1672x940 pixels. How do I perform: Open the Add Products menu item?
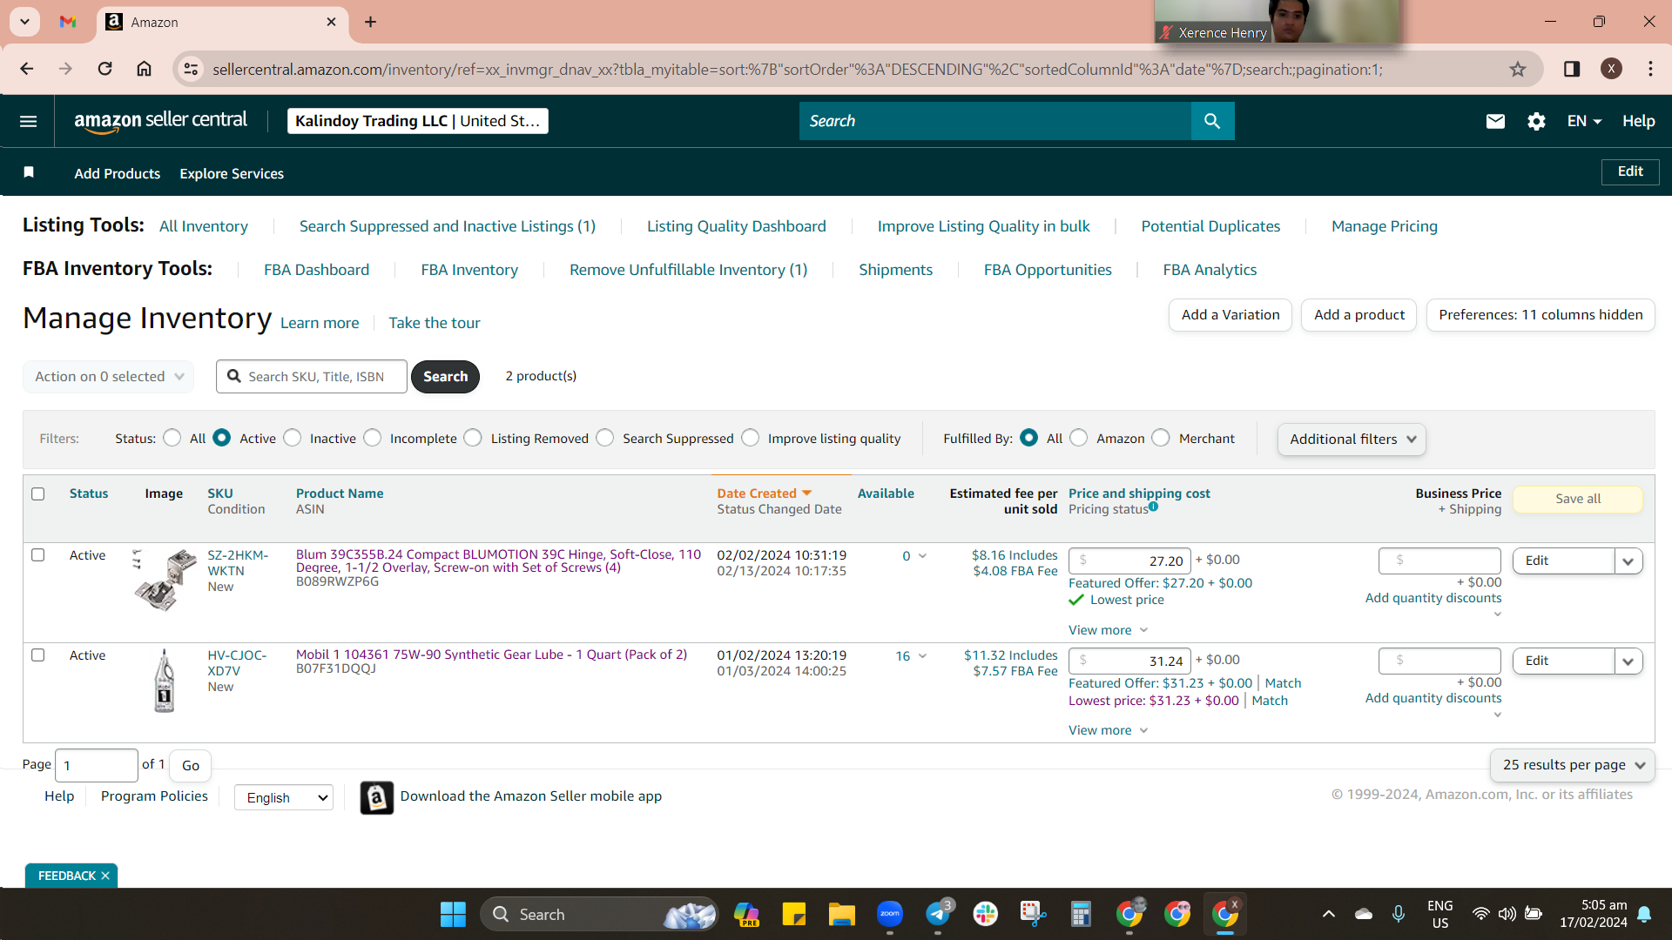point(118,173)
